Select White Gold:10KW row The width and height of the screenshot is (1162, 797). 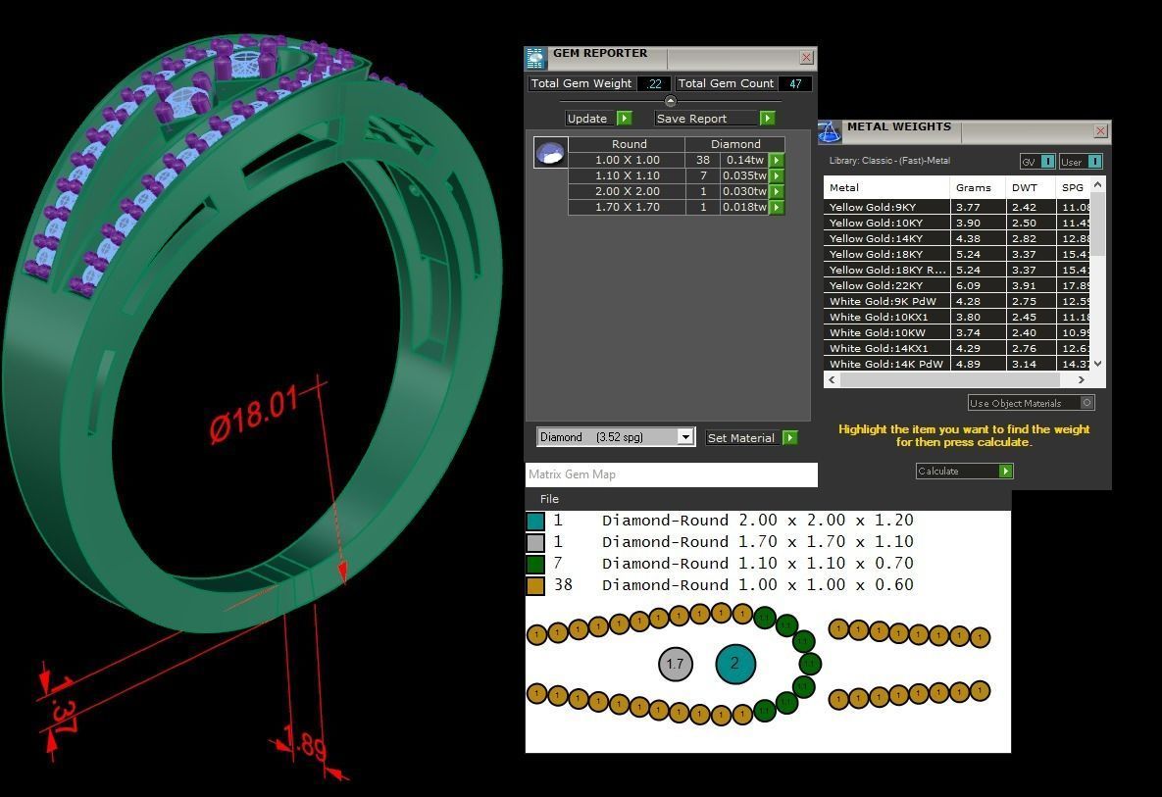click(x=957, y=332)
